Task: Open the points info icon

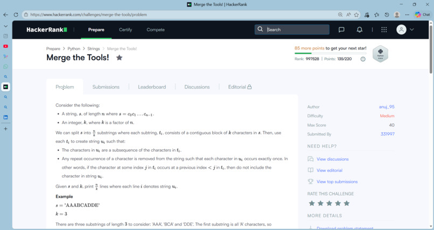Action: coord(363,59)
